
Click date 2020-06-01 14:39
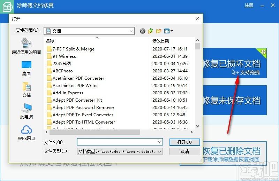point(170,56)
